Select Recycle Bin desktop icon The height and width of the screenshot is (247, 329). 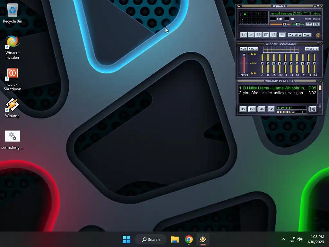(x=13, y=13)
